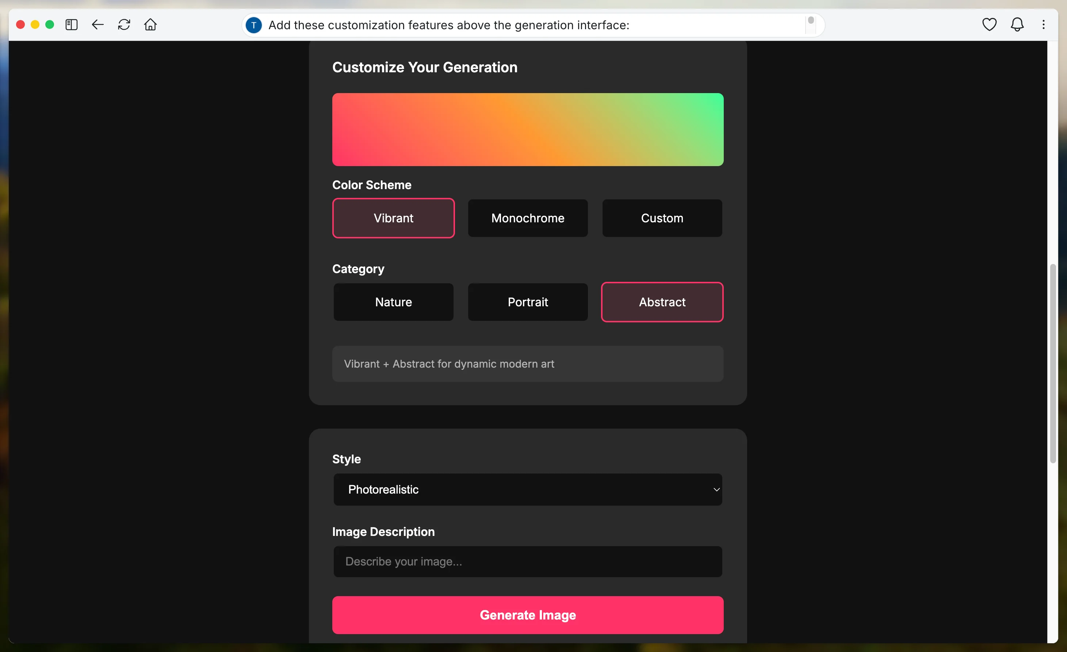Focus the Image Description input field
The height and width of the screenshot is (652, 1067).
pyautogui.click(x=527, y=561)
